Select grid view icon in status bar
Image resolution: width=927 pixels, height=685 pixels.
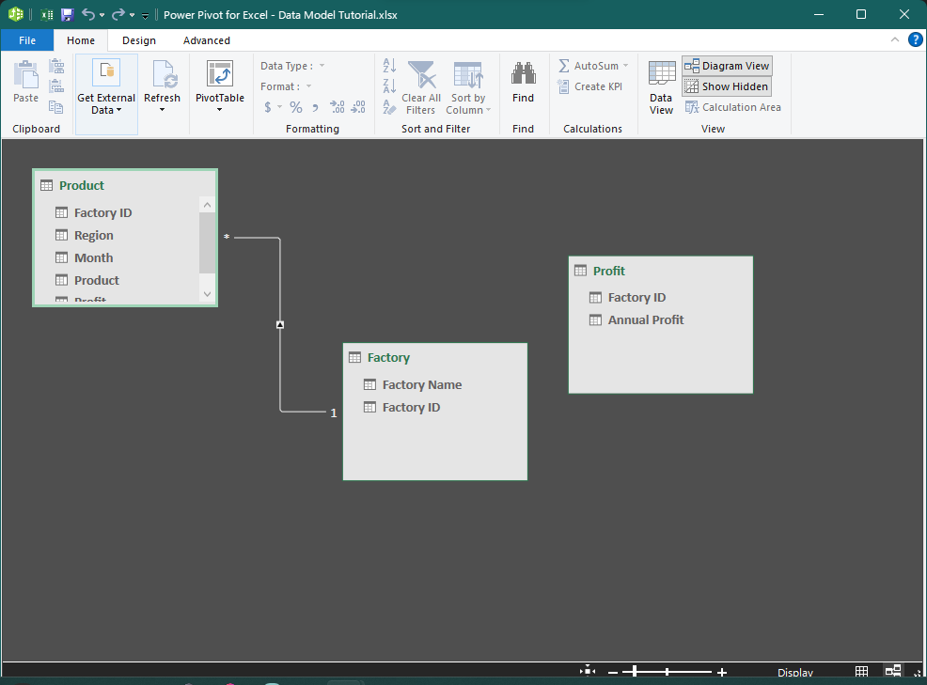point(862,672)
